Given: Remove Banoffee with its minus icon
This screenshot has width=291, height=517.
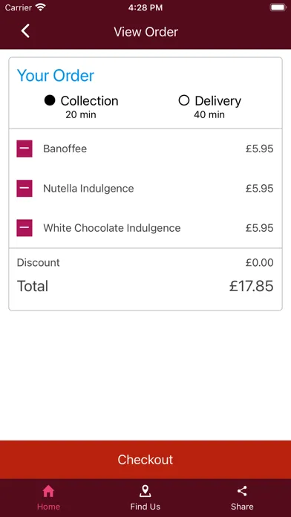Looking at the screenshot, I should [24, 149].
